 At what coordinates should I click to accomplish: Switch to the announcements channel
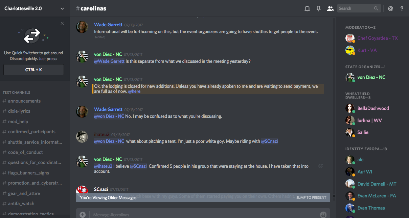(24, 101)
